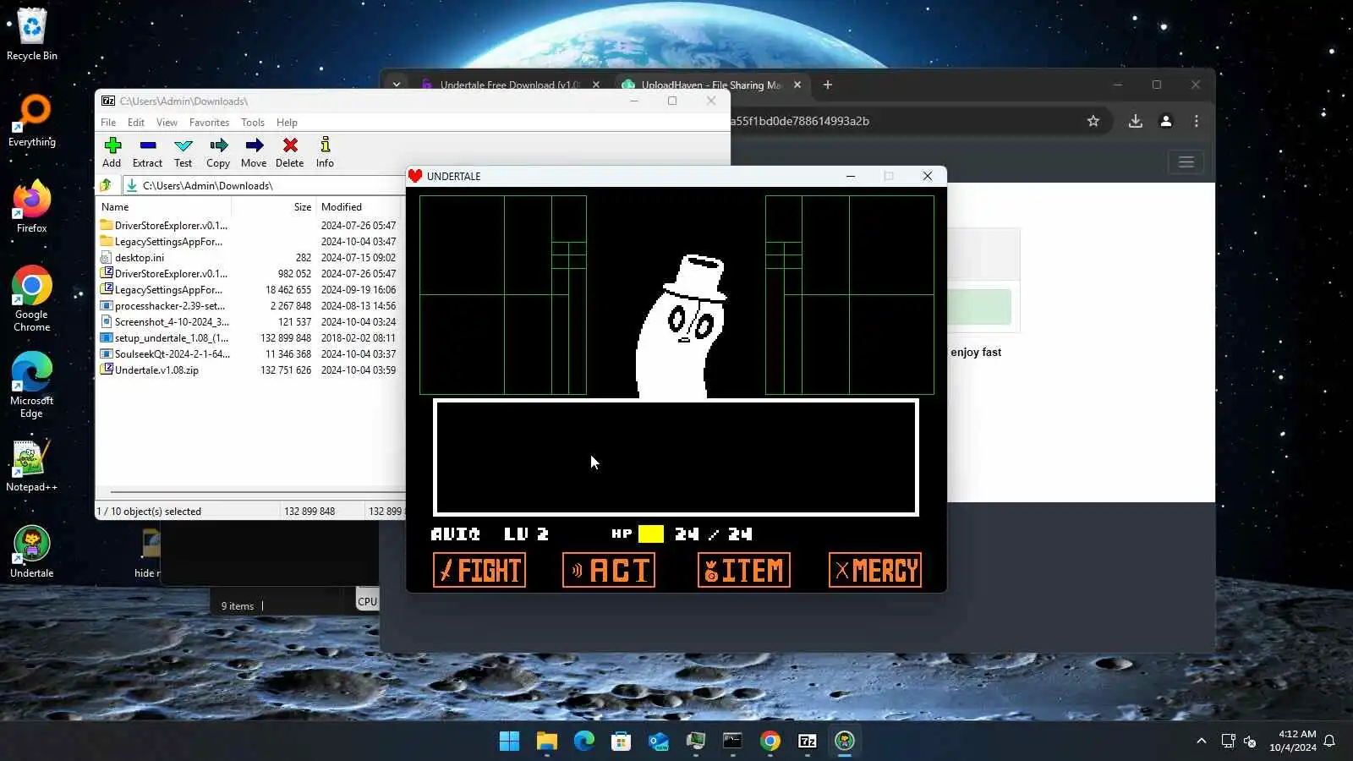Close the Undertale Free Download tab
1353x761 pixels.
pos(596,85)
